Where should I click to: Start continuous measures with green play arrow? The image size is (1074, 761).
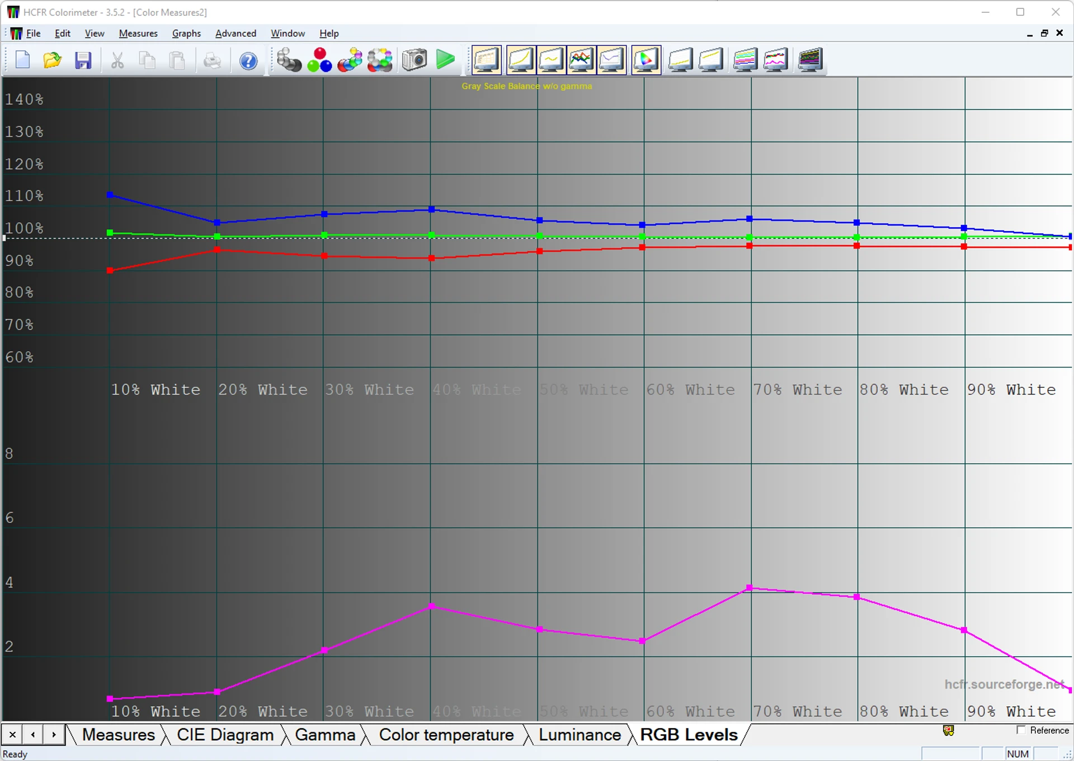tap(445, 60)
